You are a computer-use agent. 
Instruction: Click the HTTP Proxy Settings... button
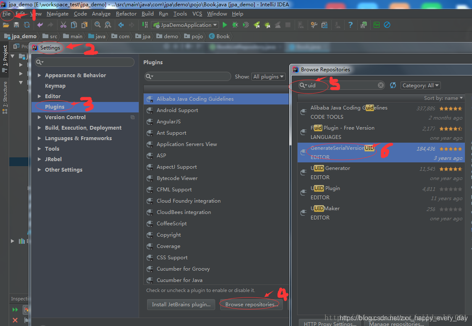[x=330, y=323]
